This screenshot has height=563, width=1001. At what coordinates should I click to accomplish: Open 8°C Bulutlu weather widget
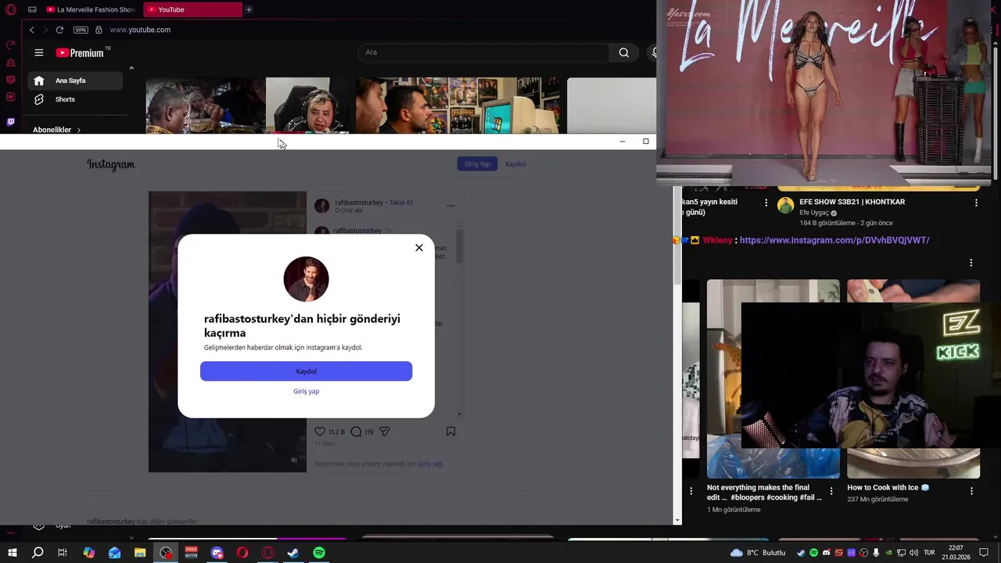758,553
